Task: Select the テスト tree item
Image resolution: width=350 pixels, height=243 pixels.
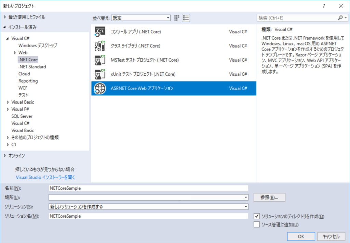Action: [x=23, y=95]
